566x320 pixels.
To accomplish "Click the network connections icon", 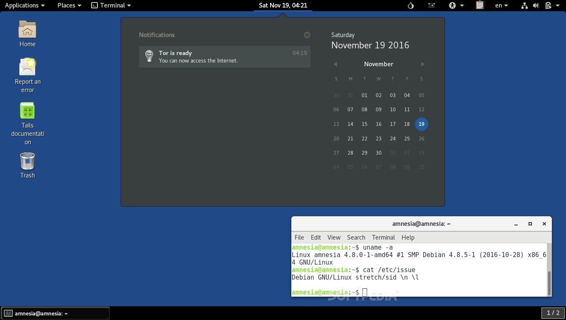I will [x=524, y=5].
